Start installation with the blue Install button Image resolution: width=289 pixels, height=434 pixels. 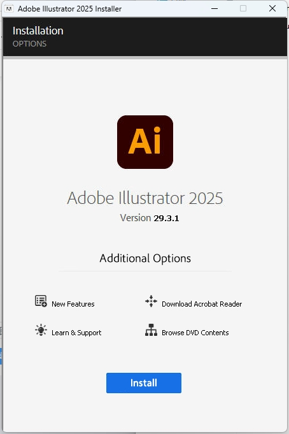coord(144,383)
